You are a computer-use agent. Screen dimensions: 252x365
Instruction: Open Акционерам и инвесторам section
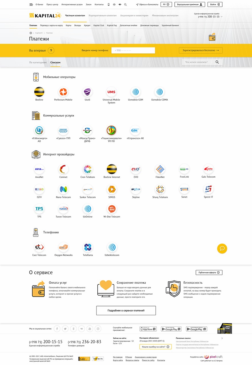point(134,15)
